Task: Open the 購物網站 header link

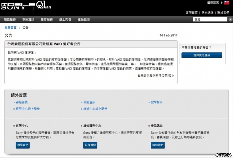Action: click(208, 13)
